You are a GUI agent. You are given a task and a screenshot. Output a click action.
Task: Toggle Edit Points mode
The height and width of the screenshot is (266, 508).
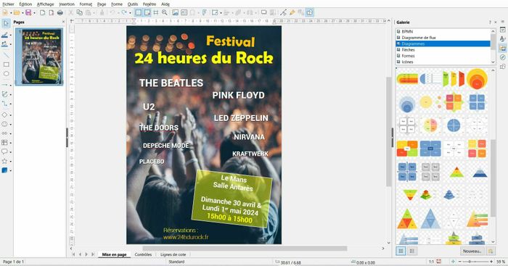(x=284, y=12)
